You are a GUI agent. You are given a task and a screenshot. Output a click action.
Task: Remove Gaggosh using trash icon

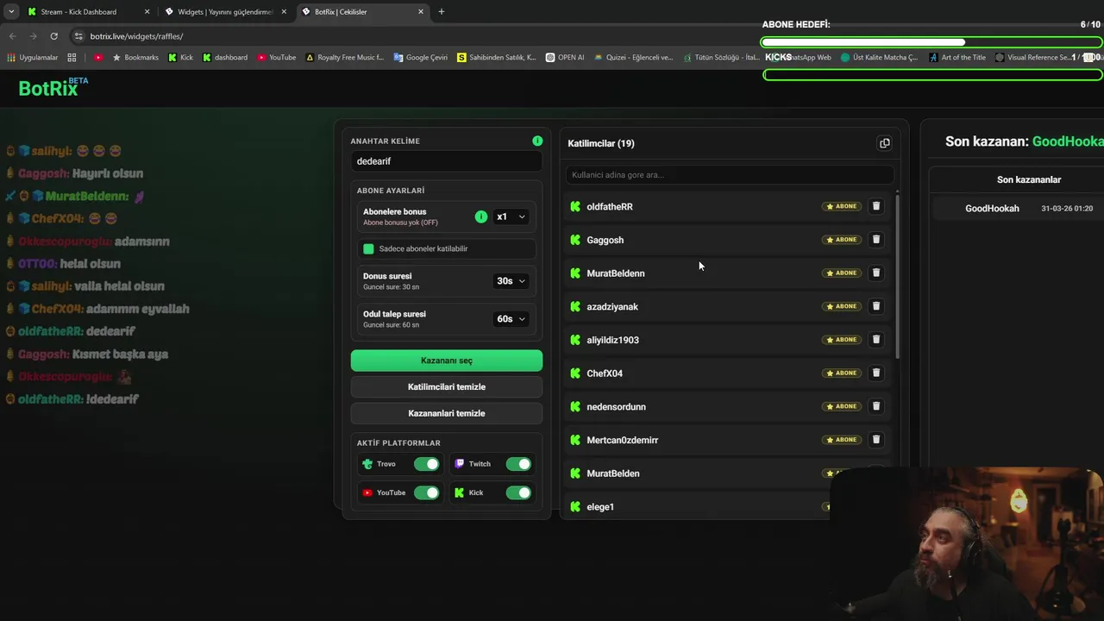[x=876, y=240]
